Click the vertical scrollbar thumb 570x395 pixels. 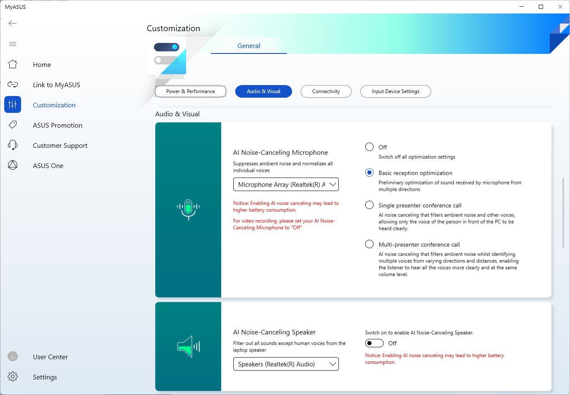(x=563, y=213)
